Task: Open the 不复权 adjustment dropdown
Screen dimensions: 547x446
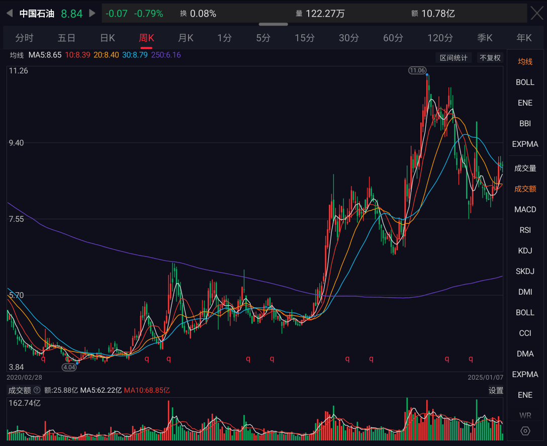Action: click(x=490, y=58)
